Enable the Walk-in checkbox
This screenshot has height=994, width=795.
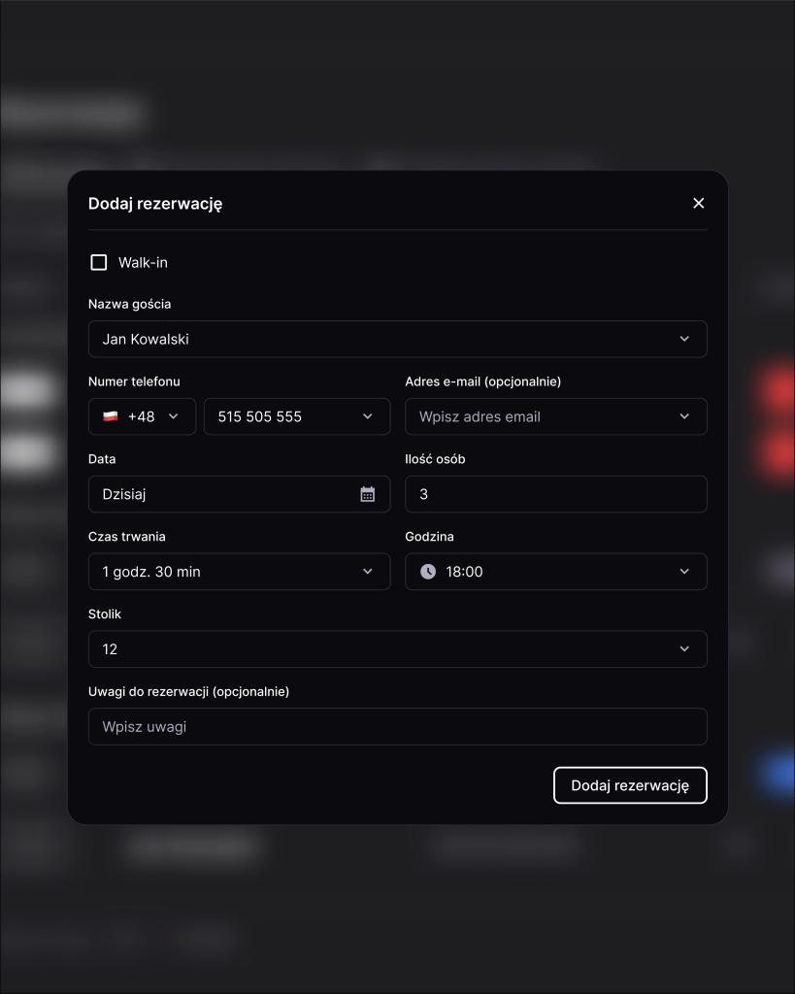coord(99,262)
